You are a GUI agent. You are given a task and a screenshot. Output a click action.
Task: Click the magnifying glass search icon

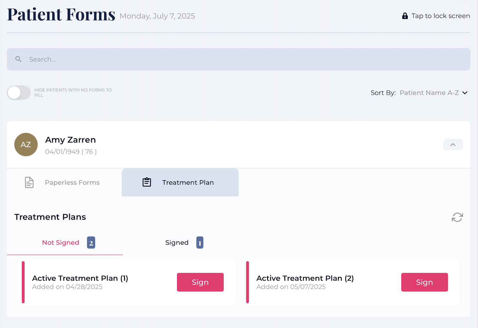tap(18, 59)
